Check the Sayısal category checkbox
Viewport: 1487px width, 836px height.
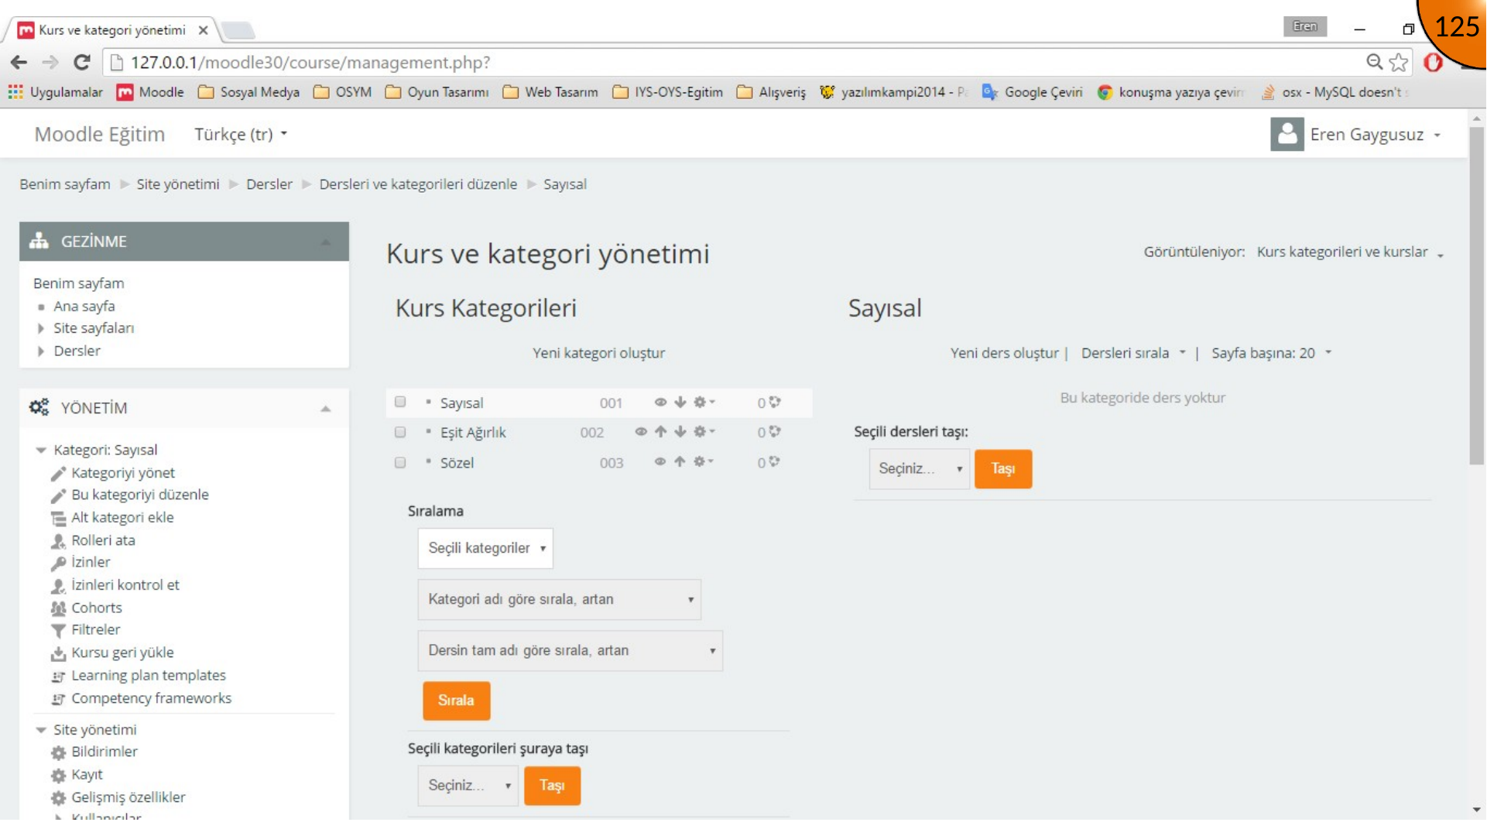coord(400,403)
